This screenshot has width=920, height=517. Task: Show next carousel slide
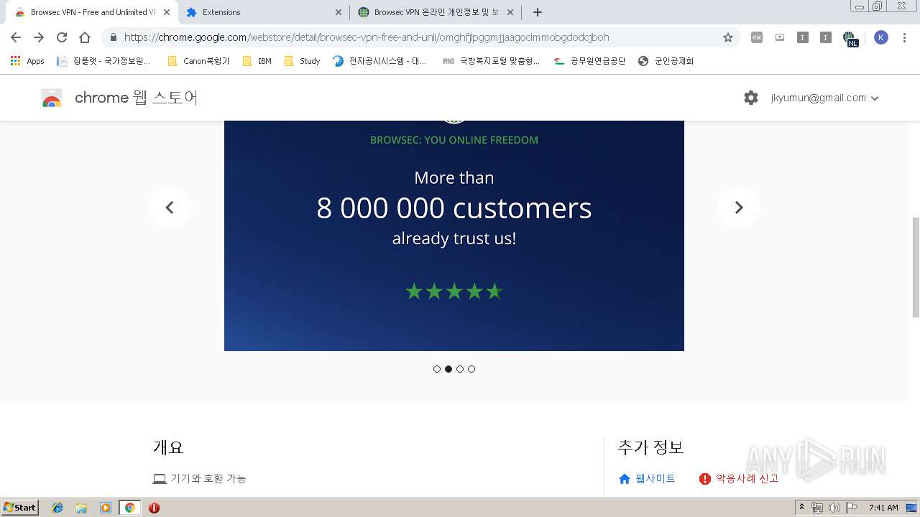point(738,208)
